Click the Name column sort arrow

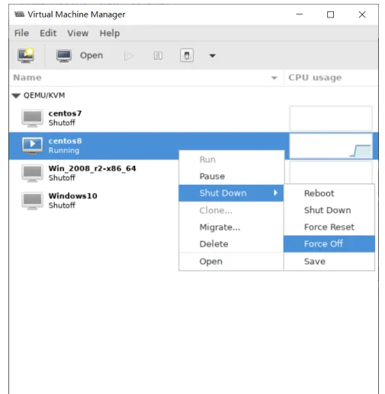pyautogui.click(x=274, y=78)
